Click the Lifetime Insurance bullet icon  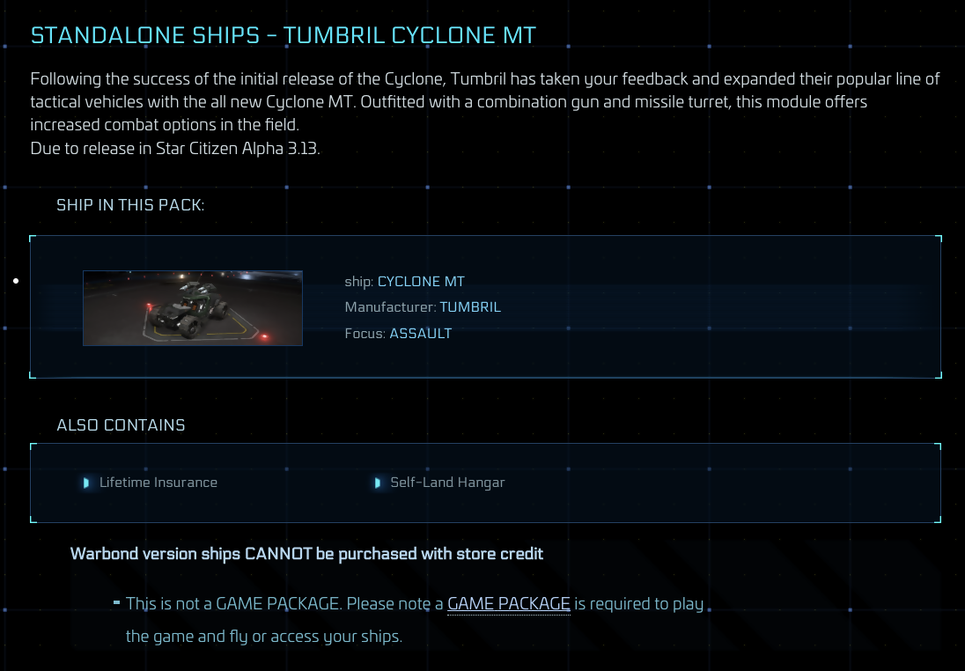pyautogui.click(x=86, y=483)
